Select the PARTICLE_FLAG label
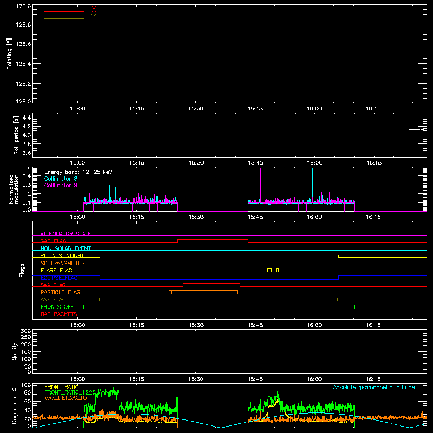Image resolution: width=433 pixels, height=433 pixels. coord(60,292)
